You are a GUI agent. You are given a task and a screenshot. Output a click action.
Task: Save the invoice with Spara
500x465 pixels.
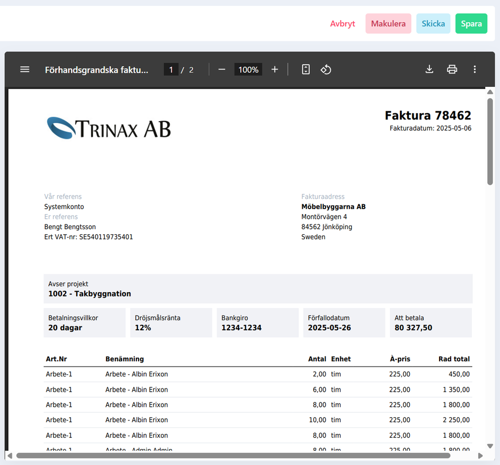tap(471, 24)
